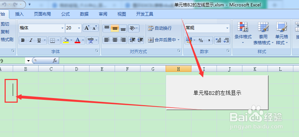Open font color dropdown arrow
Screen dimensions: 299x137
coord(83,40)
